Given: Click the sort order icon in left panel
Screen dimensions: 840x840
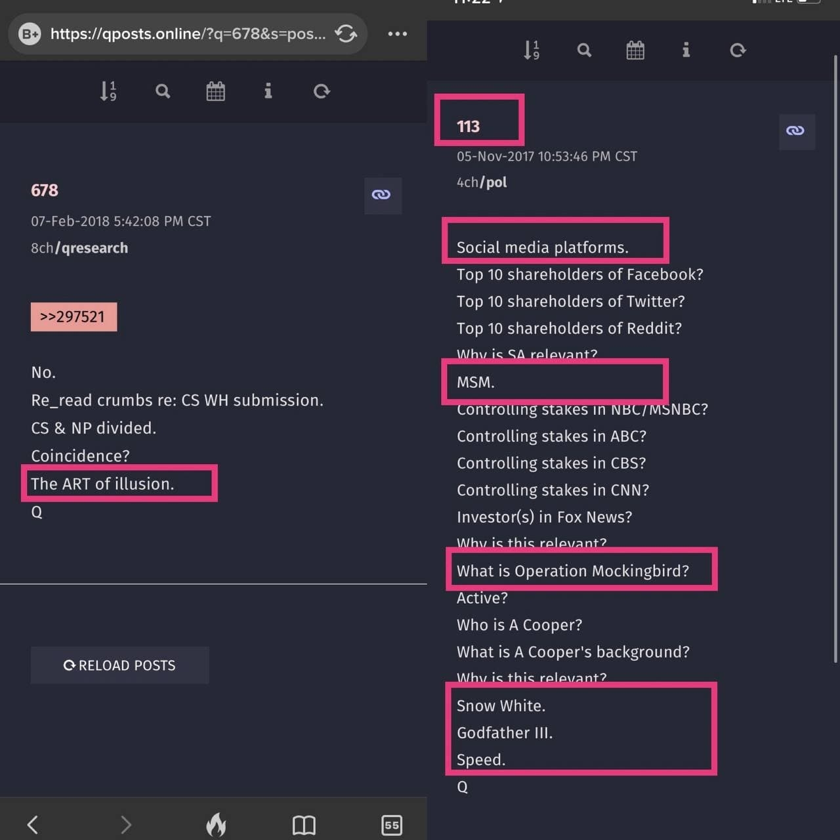Looking at the screenshot, I should [x=108, y=91].
